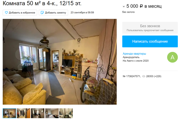Screen dimensions: 182x120
Task: Click Добавить заметку button
Action: pyautogui.click(x=53, y=13)
